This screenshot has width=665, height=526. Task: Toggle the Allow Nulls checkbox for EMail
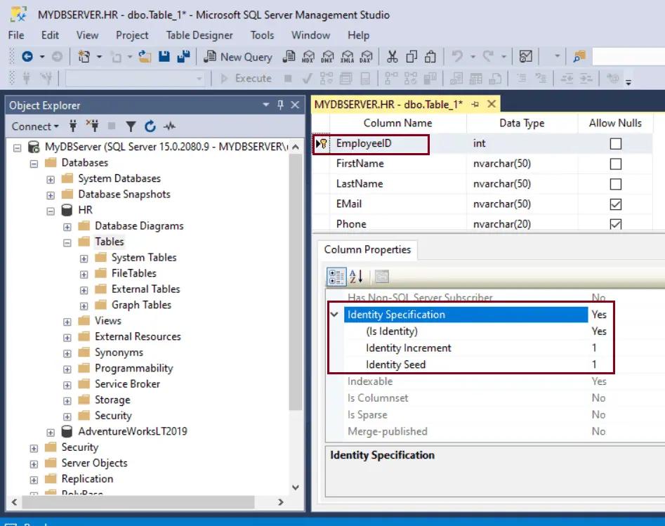coord(615,204)
